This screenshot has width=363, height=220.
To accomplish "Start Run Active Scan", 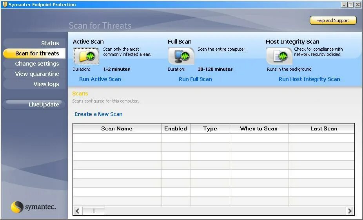I will pos(100,79).
